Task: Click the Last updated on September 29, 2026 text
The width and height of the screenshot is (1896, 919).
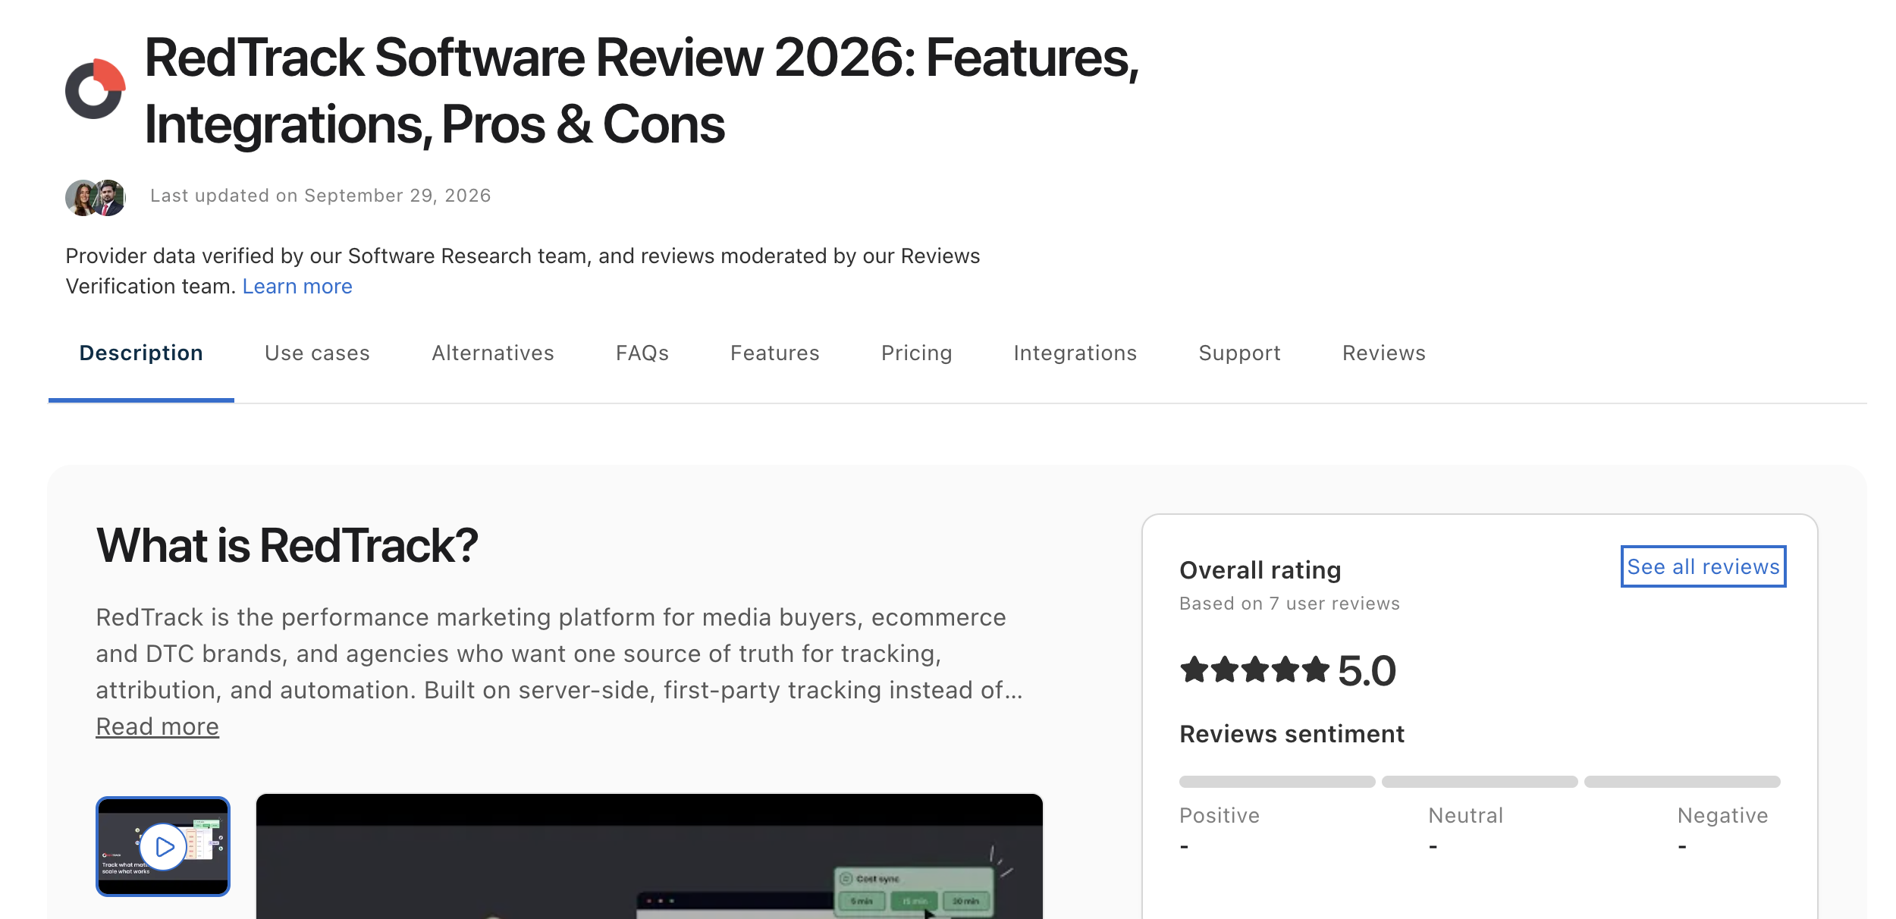Action: 321,196
